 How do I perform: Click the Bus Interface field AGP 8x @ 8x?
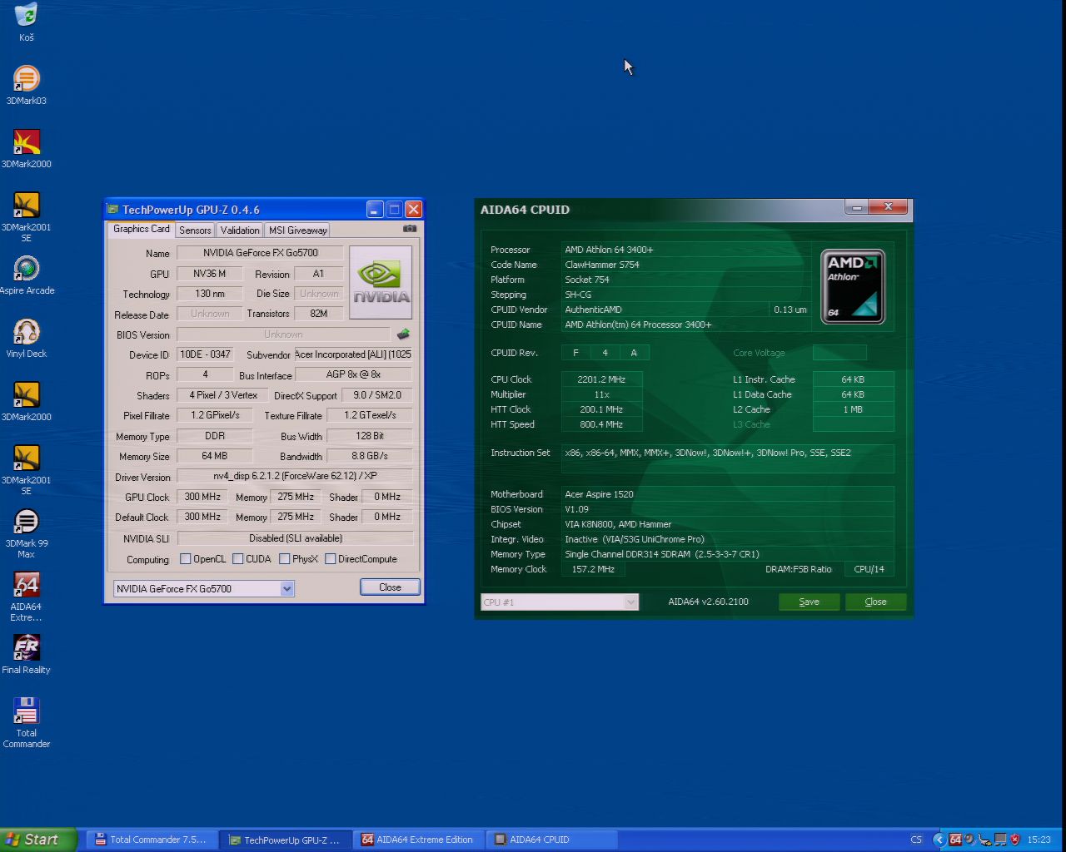click(x=353, y=374)
